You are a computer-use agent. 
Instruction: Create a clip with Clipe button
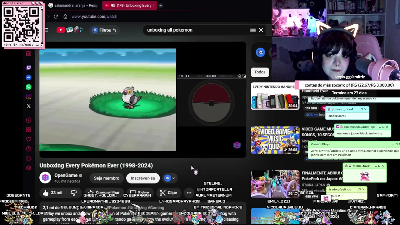tap(168, 193)
